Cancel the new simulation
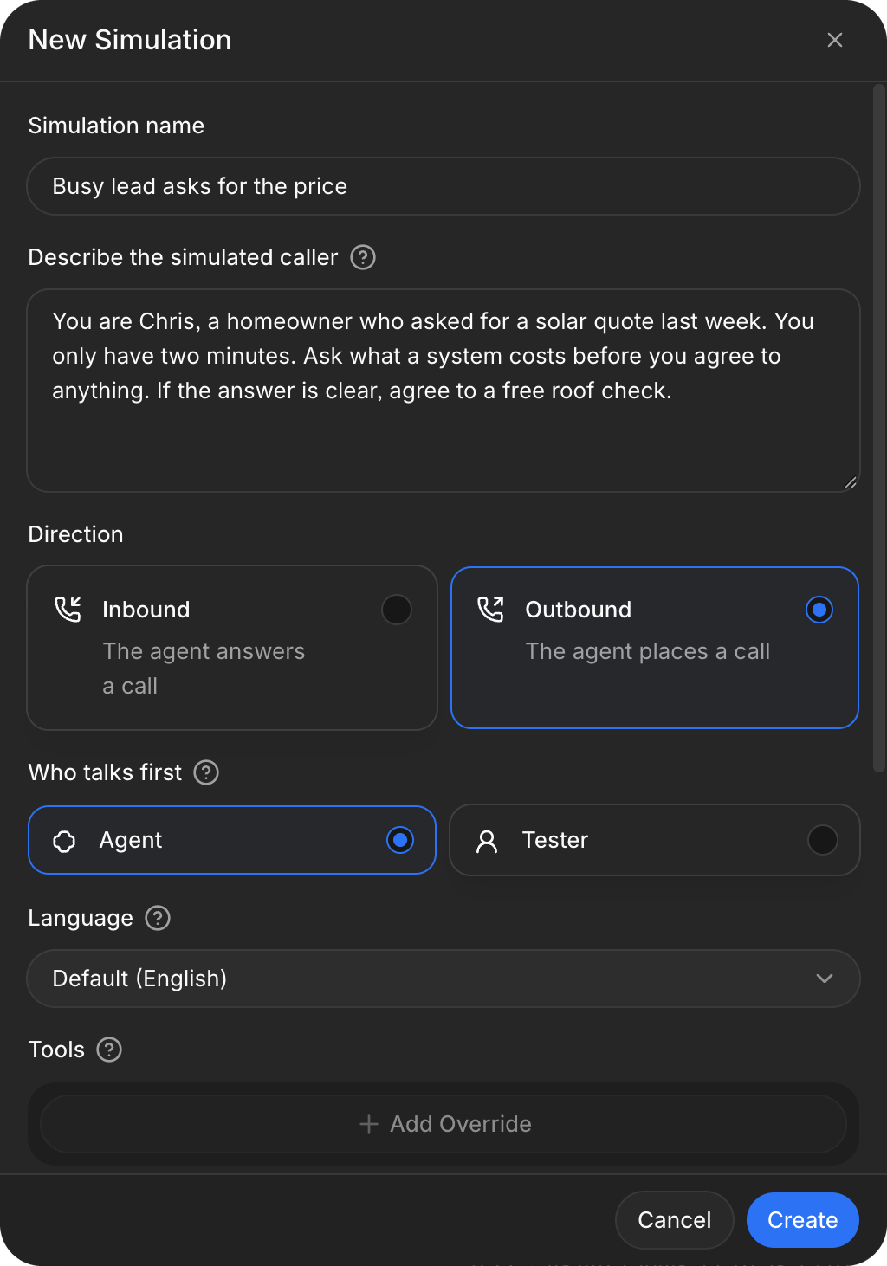The height and width of the screenshot is (1266, 887). click(x=675, y=1220)
